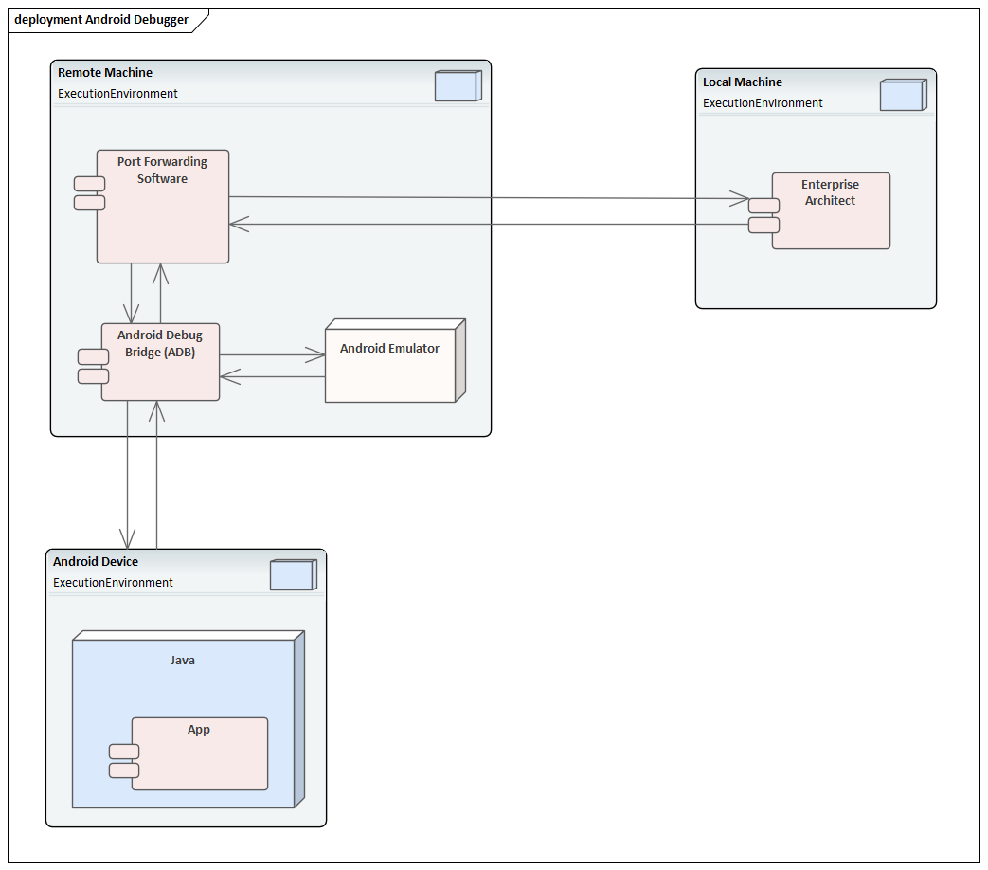Click the deployment Android Debugger frame tab
Image resolution: width=988 pixels, height=870 pixels.
(99, 19)
